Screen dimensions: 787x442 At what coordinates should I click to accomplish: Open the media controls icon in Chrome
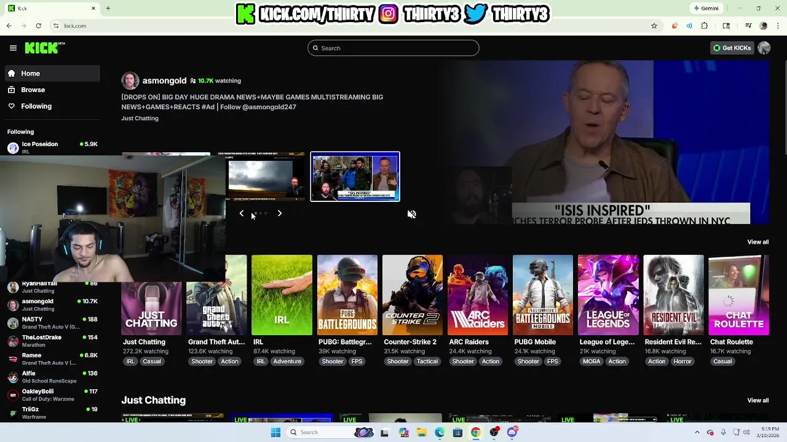[748, 26]
